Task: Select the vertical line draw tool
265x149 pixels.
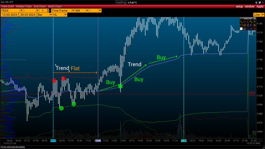Action: click(248, 22)
